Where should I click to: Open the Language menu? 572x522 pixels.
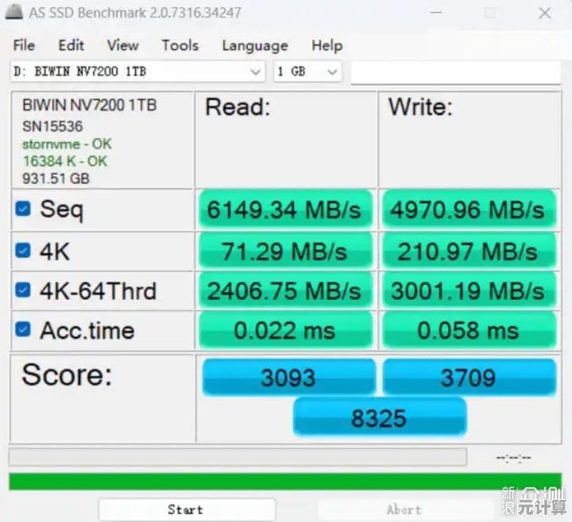[255, 46]
